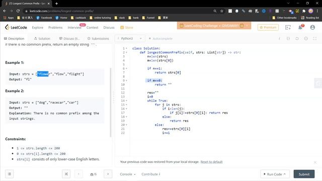Open Chrome zoom magnifier icon

point(215,11)
